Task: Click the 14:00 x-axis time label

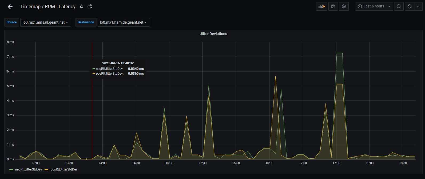Action: point(102,163)
